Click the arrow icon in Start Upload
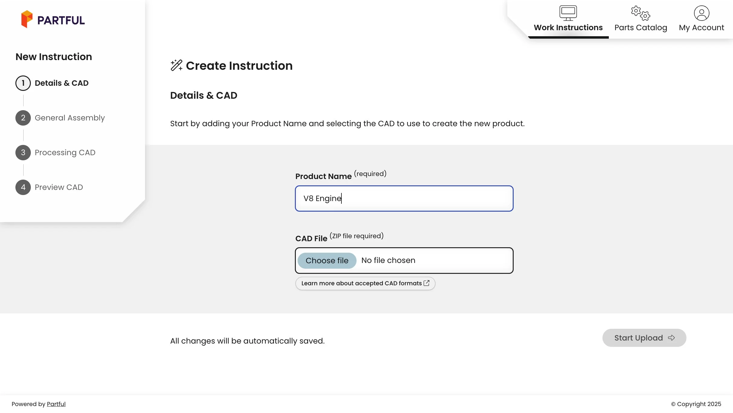The height and width of the screenshot is (413, 733). [671, 338]
